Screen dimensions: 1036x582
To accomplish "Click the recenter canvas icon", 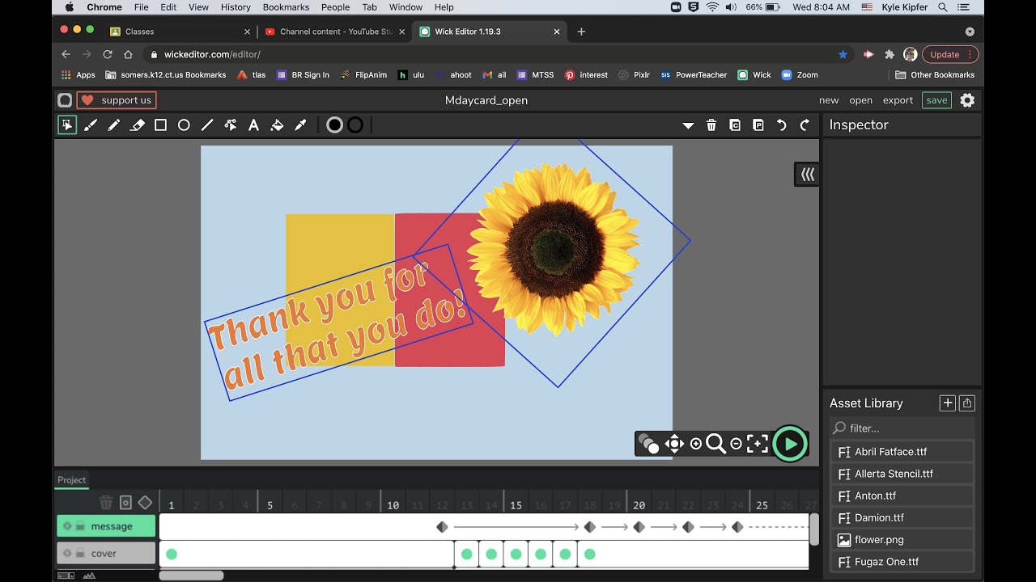I will (758, 444).
